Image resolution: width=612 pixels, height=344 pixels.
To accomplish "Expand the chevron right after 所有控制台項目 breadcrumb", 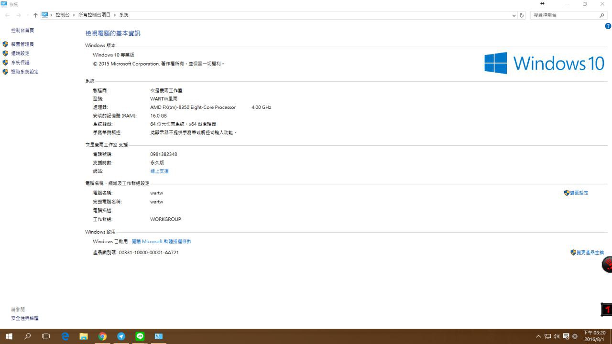I will 115,15.
